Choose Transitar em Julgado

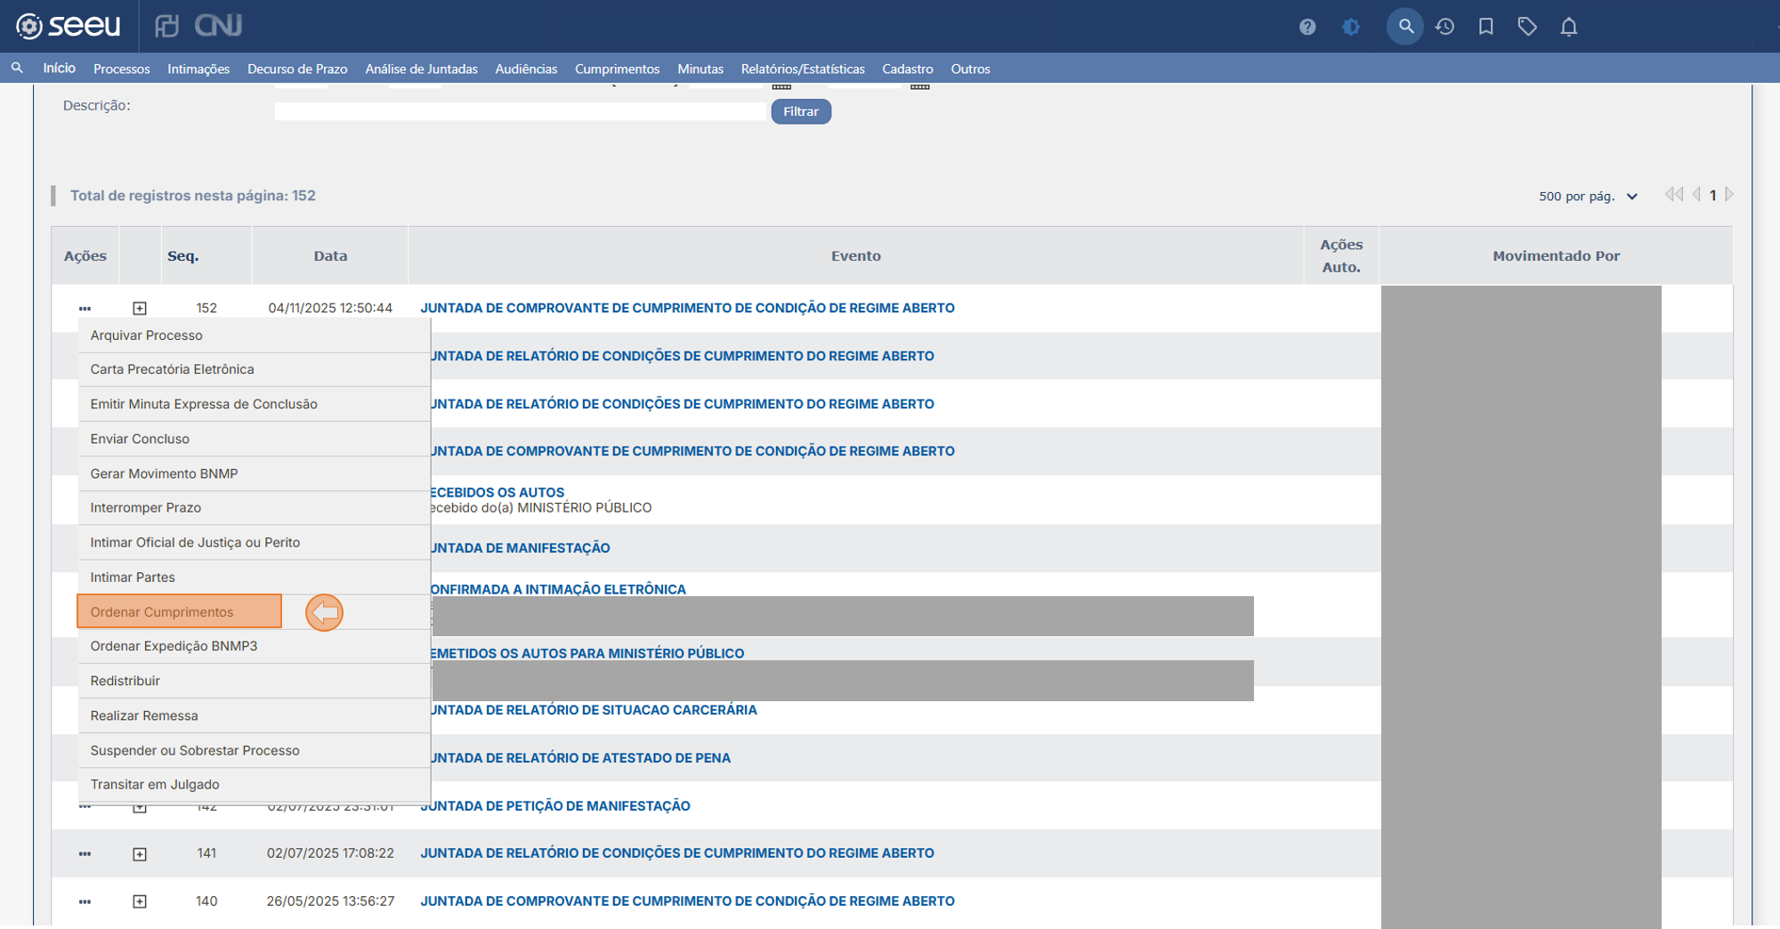pos(255,784)
